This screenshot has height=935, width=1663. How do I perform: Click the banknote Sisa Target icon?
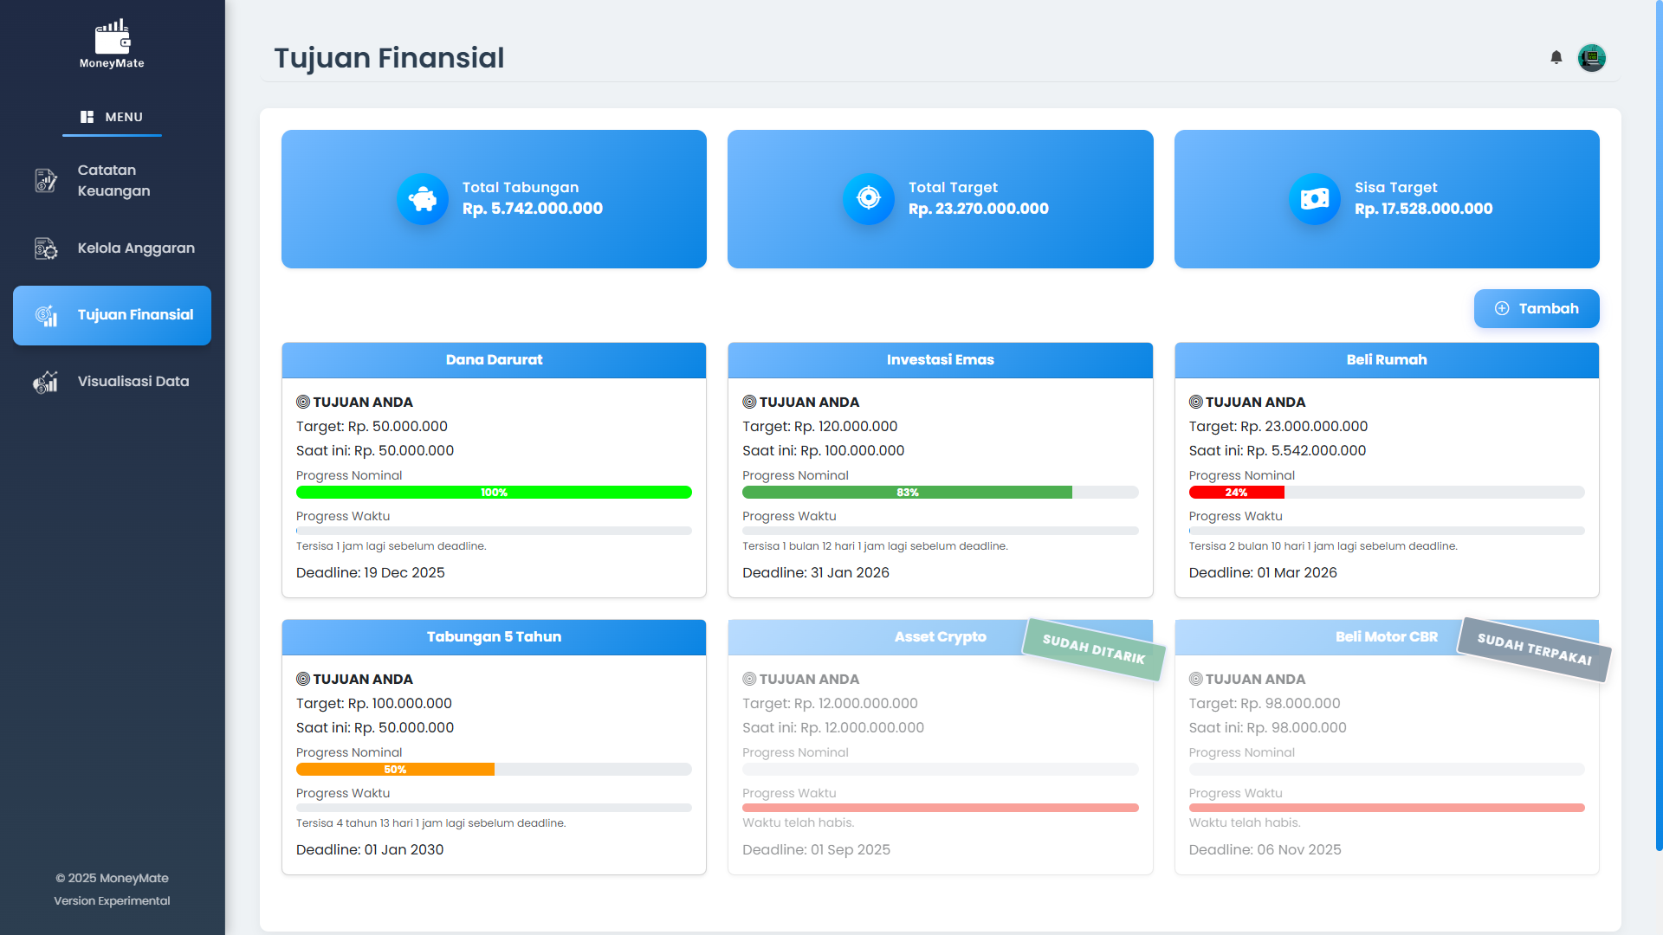[1314, 199]
